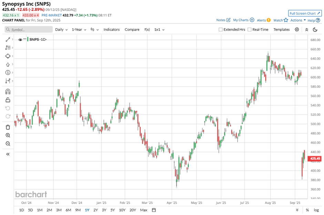The image size is (324, 215).
Task: Delete drawings with the trash icon
Action: click(x=8, y=127)
